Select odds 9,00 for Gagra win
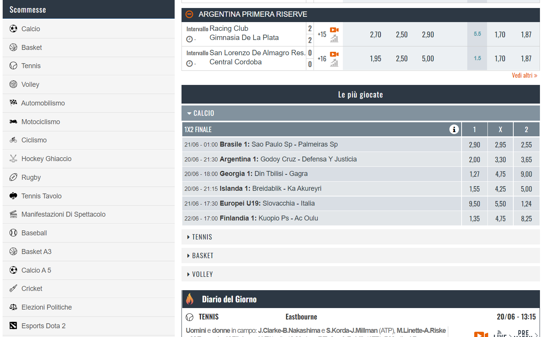Viewport: 543px width, 337px height. coord(527,174)
